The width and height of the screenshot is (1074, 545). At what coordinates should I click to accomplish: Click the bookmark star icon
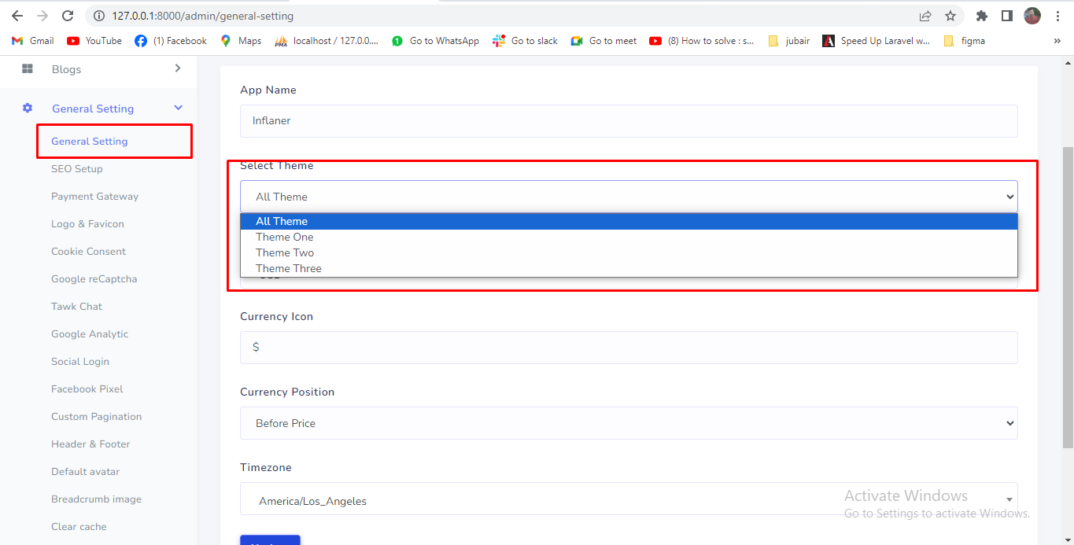click(950, 16)
